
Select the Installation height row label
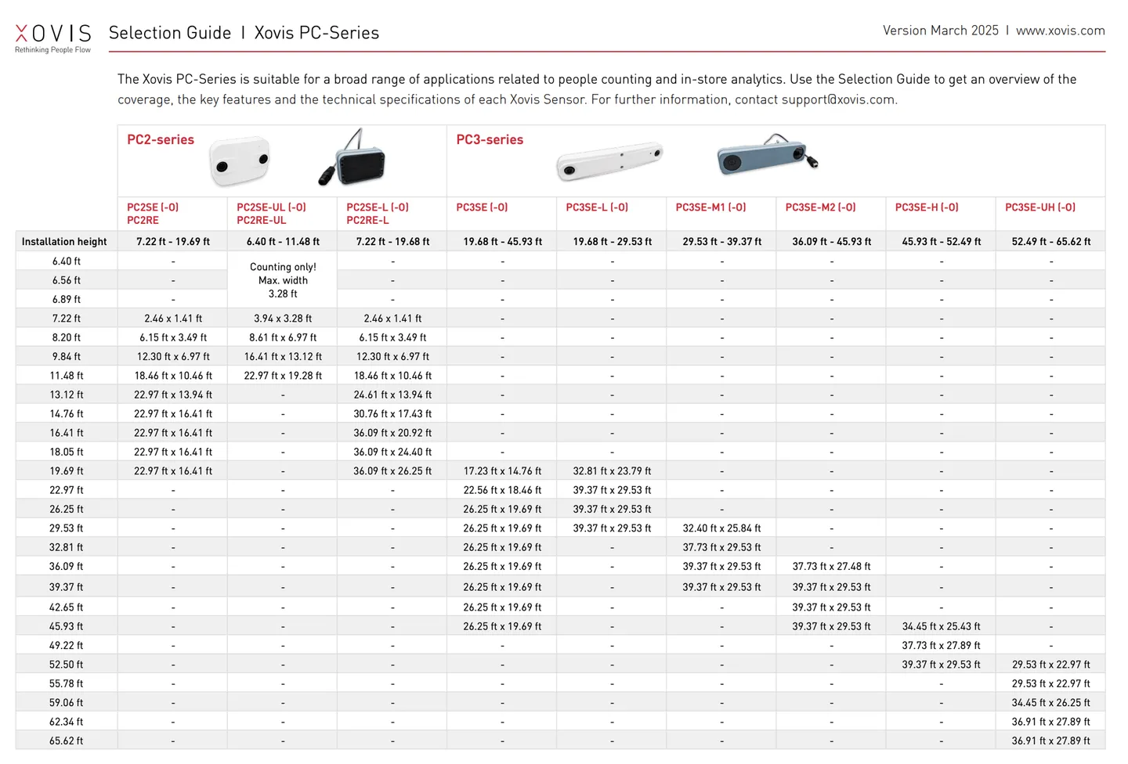(x=64, y=242)
